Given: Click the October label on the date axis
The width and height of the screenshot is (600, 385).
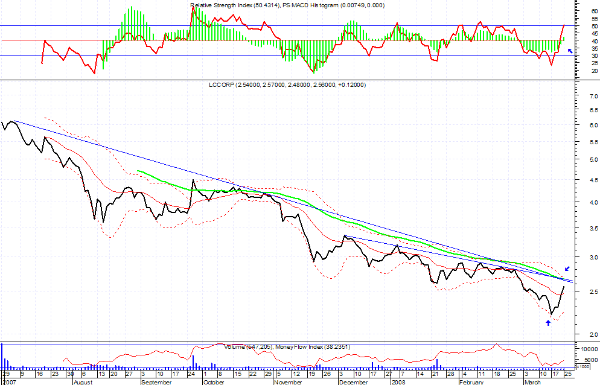Looking at the screenshot, I should pos(214,382).
